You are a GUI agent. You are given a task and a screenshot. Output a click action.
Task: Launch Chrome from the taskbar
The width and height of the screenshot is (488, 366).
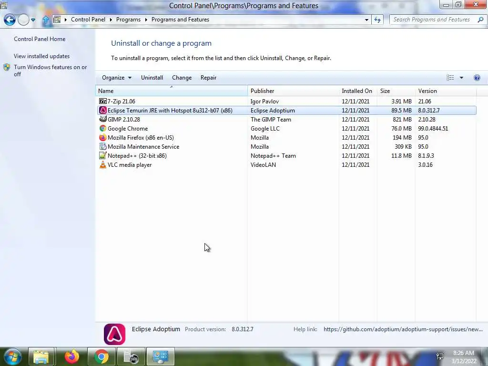[x=102, y=356]
